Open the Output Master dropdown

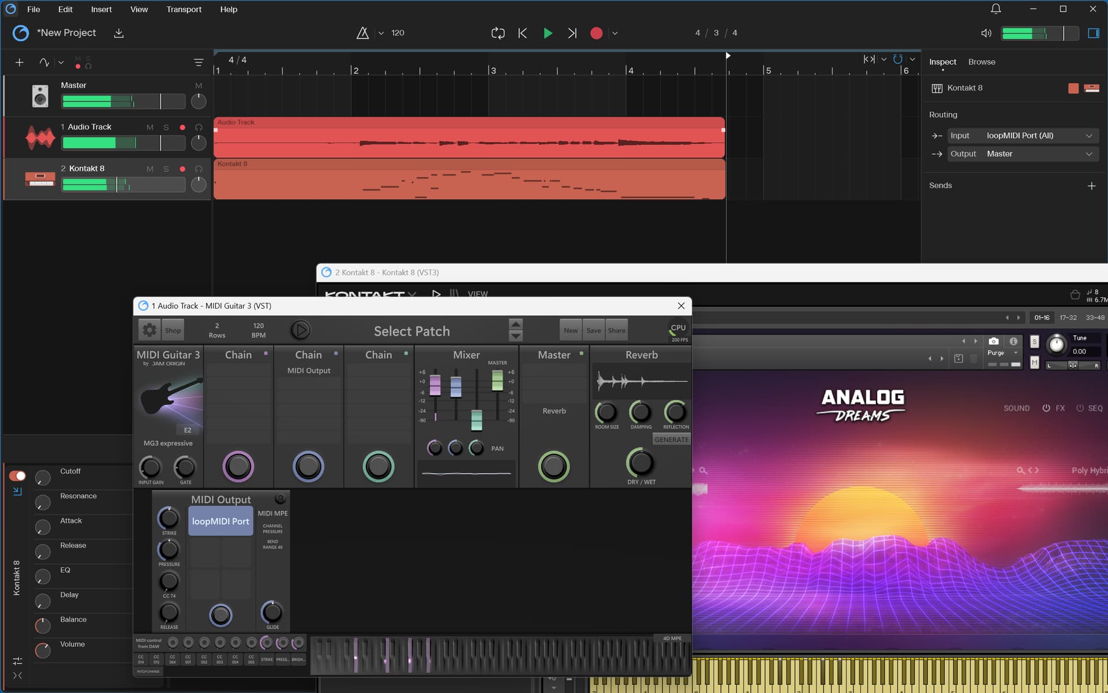click(1023, 154)
